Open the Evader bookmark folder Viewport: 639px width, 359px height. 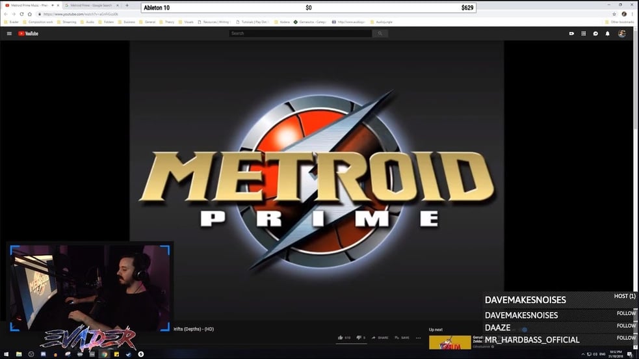pyautogui.click(x=12, y=22)
